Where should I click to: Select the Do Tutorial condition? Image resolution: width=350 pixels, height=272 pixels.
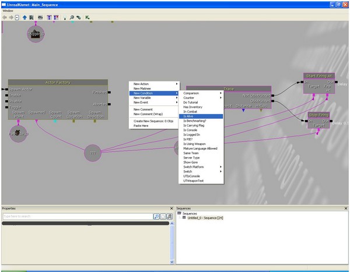(x=201, y=103)
